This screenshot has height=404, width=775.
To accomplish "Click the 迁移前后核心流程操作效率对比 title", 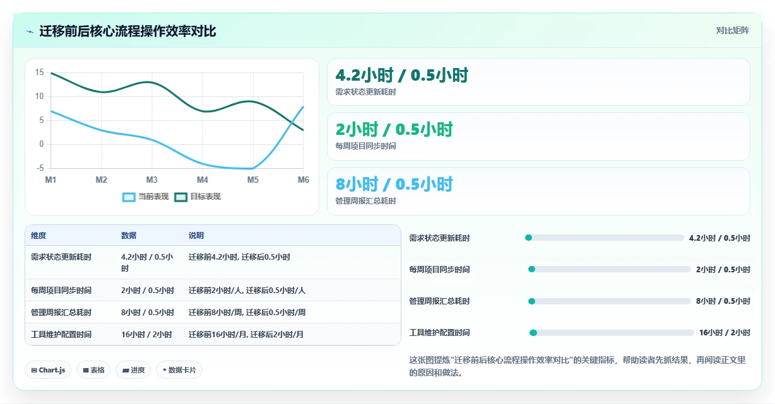I will (127, 32).
